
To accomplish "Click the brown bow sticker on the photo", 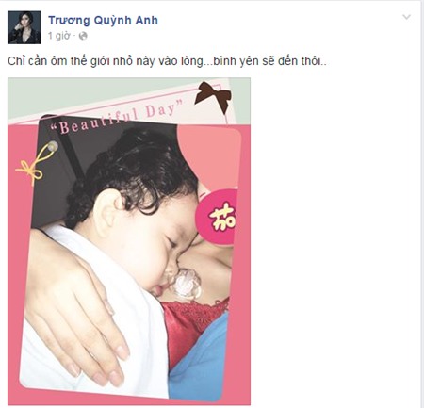I will [213, 96].
